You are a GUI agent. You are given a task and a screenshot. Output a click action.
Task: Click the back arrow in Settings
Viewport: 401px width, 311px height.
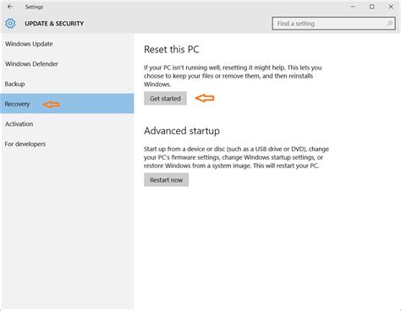[x=10, y=7]
